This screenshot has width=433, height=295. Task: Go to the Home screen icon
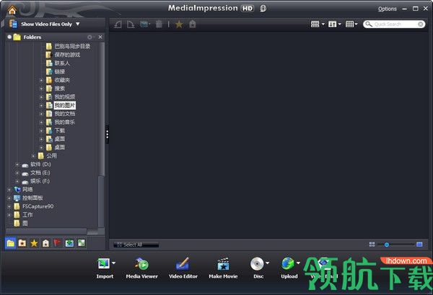(x=12, y=9)
